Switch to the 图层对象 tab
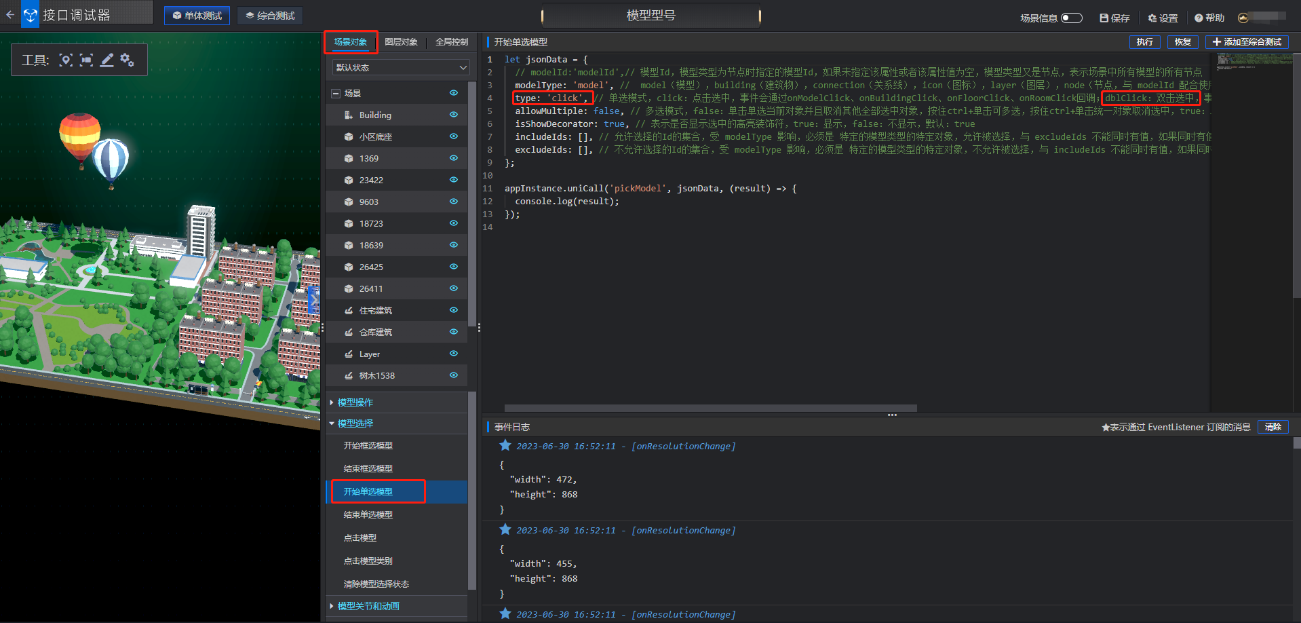1301x623 pixels. [x=401, y=42]
